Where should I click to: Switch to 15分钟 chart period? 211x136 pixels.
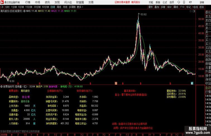pyautogui.click(x=29, y=7)
